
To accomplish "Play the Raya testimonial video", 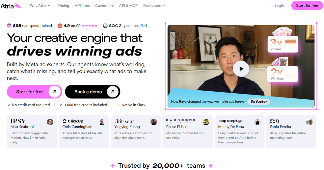I will click(241, 69).
